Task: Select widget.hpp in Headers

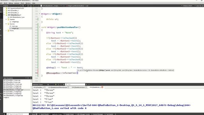Action: point(15,22)
